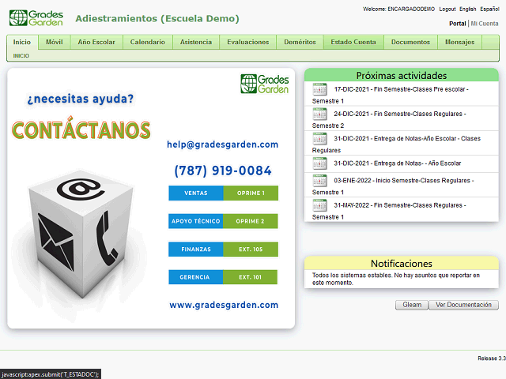Image resolution: width=506 pixels, height=379 pixels.
Task: Click the Welcome: ENCARGADODEMO text
Action: 398,9
